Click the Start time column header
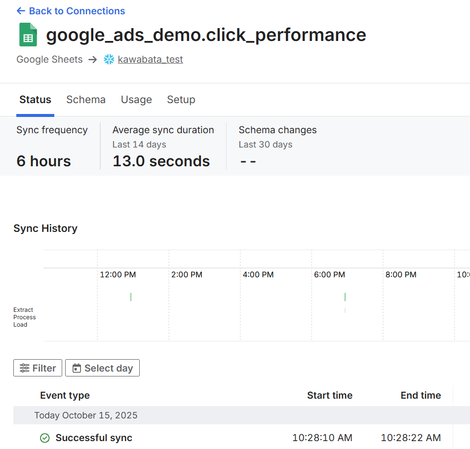The height and width of the screenshot is (449, 470). 329,395
